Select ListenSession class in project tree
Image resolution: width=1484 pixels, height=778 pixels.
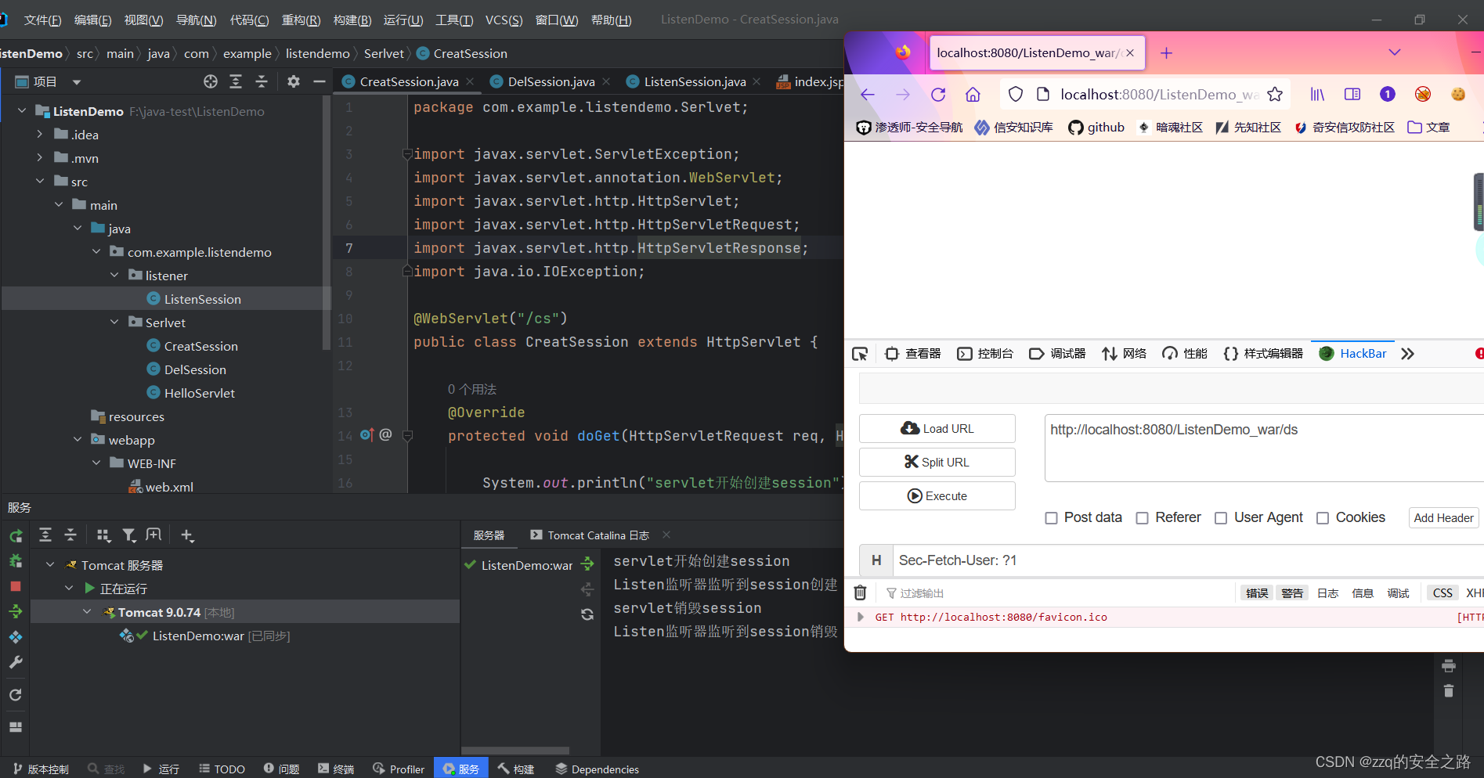[202, 299]
